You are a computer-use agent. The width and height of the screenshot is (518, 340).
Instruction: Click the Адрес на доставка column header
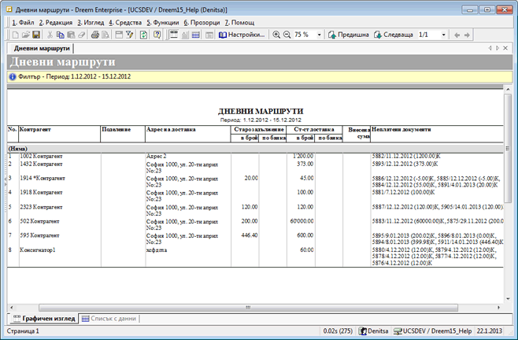(187, 134)
